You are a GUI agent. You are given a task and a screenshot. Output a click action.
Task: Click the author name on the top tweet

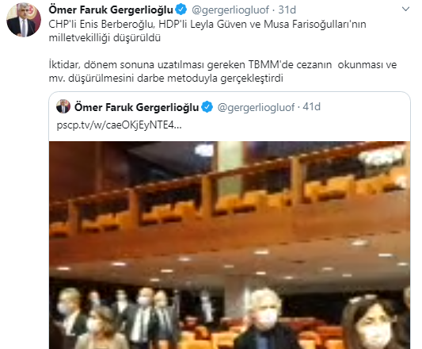click(111, 10)
